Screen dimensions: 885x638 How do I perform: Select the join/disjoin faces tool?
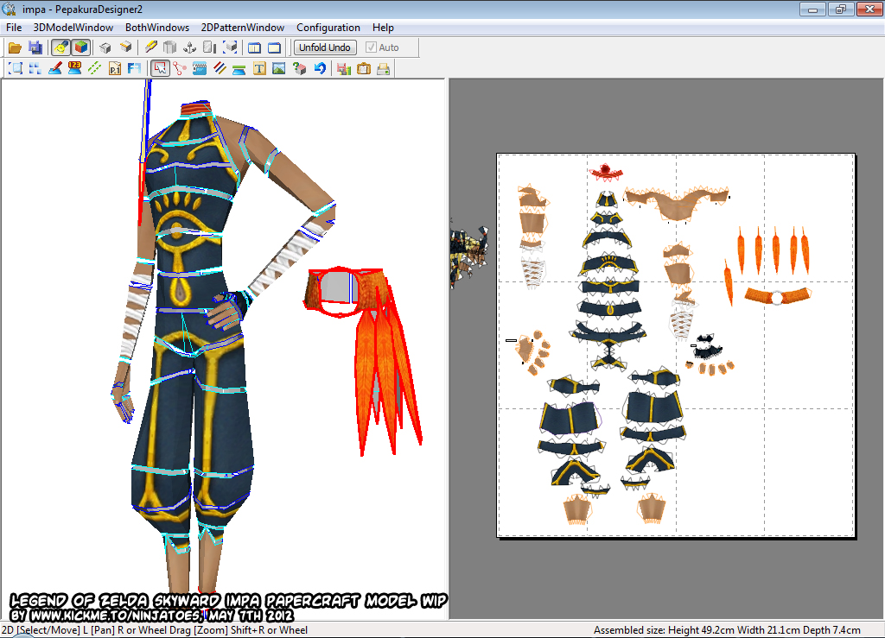click(x=180, y=69)
